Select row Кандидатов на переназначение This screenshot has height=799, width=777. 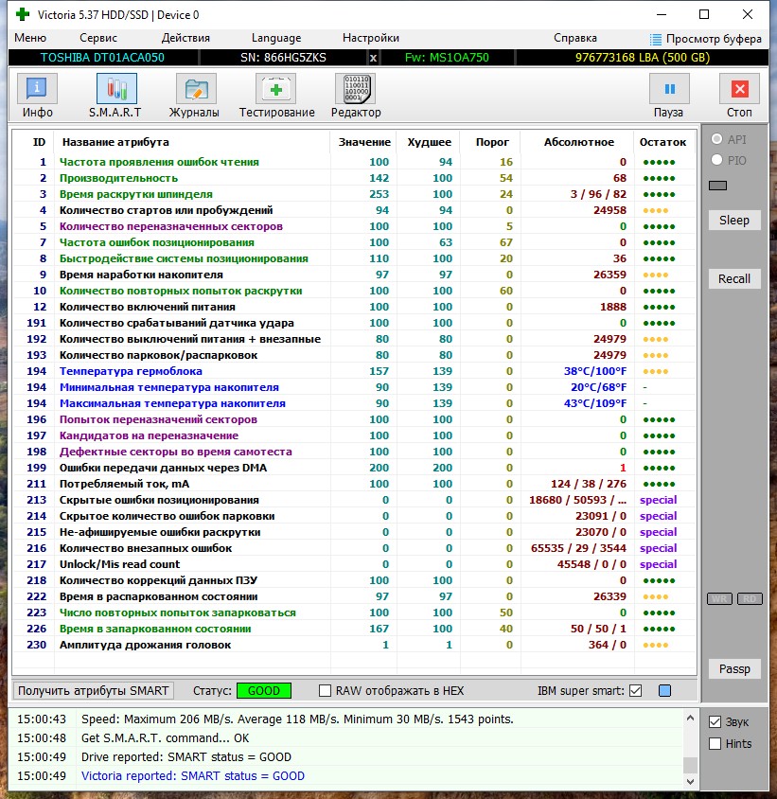354,435
